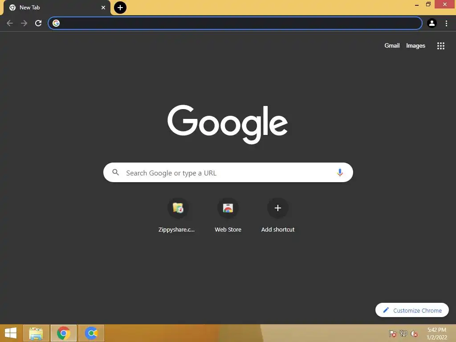Image resolution: width=456 pixels, height=342 pixels.
Task: Open Google apps grid
Action: [x=441, y=46]
